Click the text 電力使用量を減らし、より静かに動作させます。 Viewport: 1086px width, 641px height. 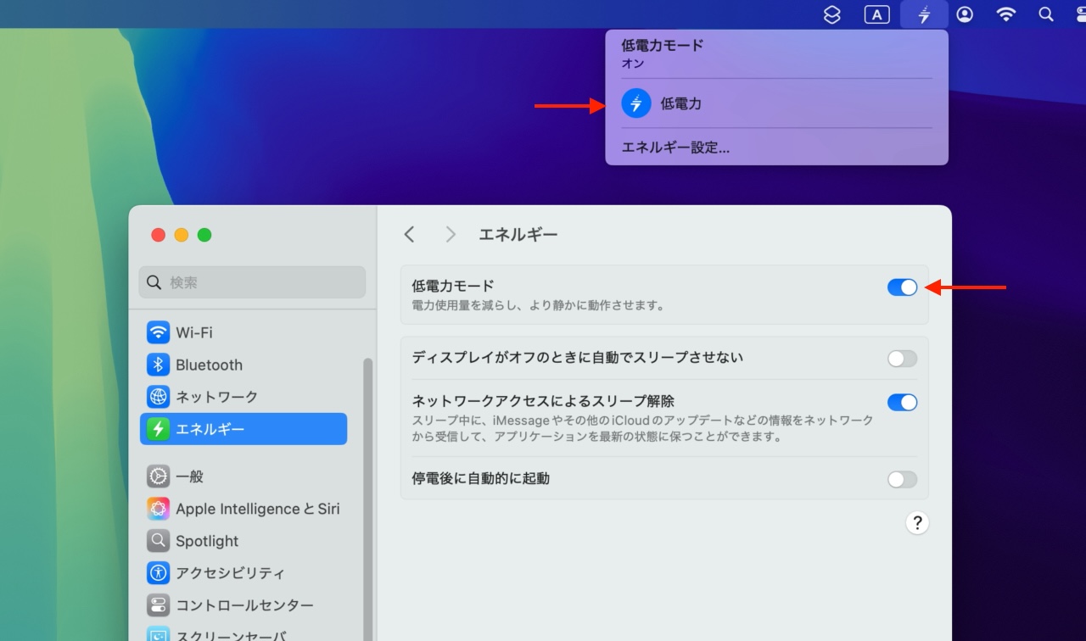pyautogui.click(x=538, y=305)
